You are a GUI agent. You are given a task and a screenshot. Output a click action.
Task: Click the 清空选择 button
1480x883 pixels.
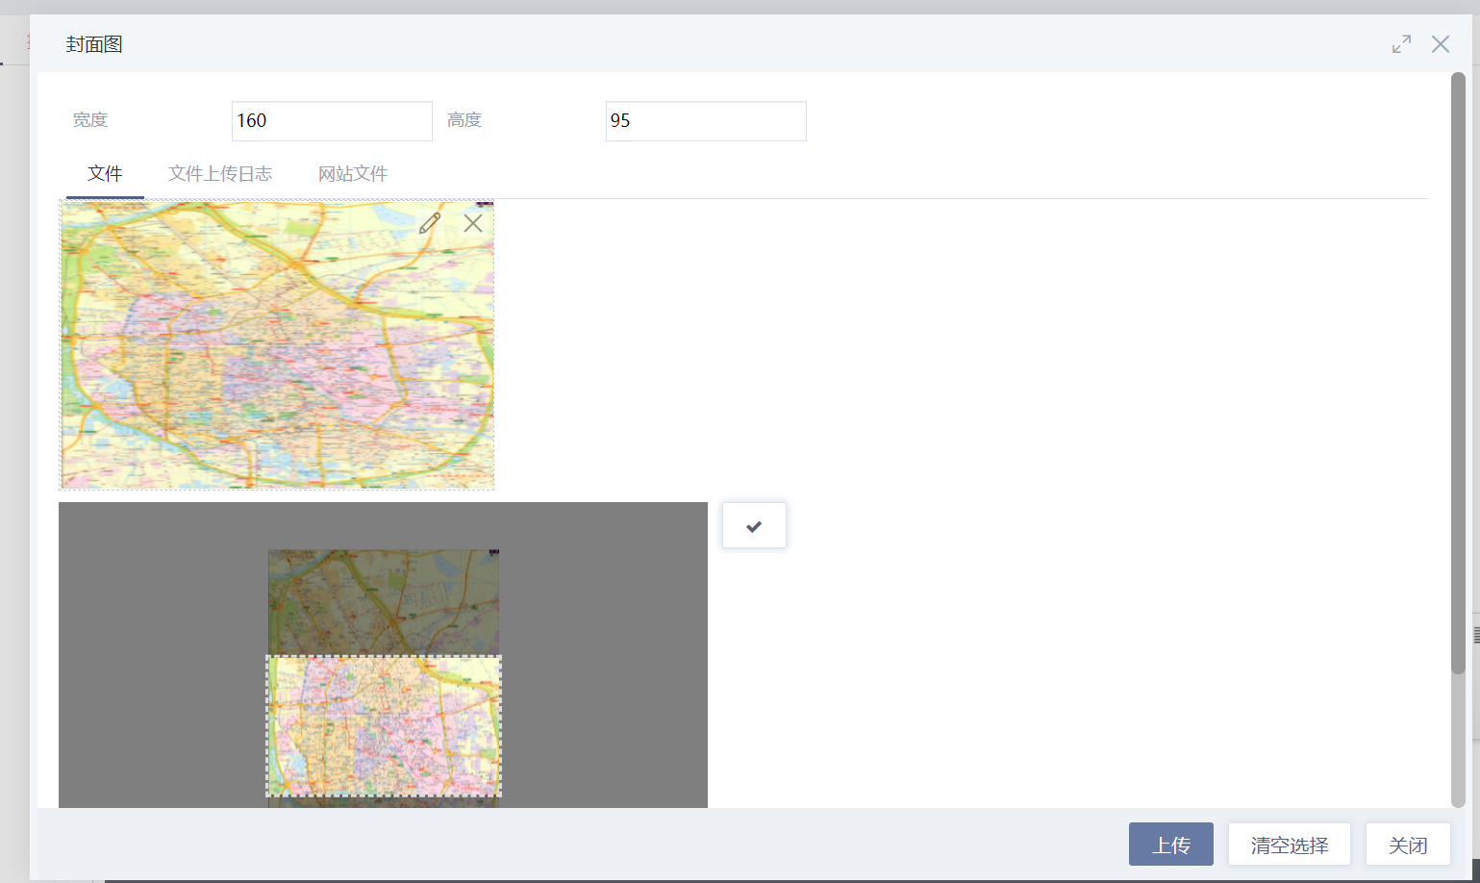pyautogui.click(x=1289, y=845)
